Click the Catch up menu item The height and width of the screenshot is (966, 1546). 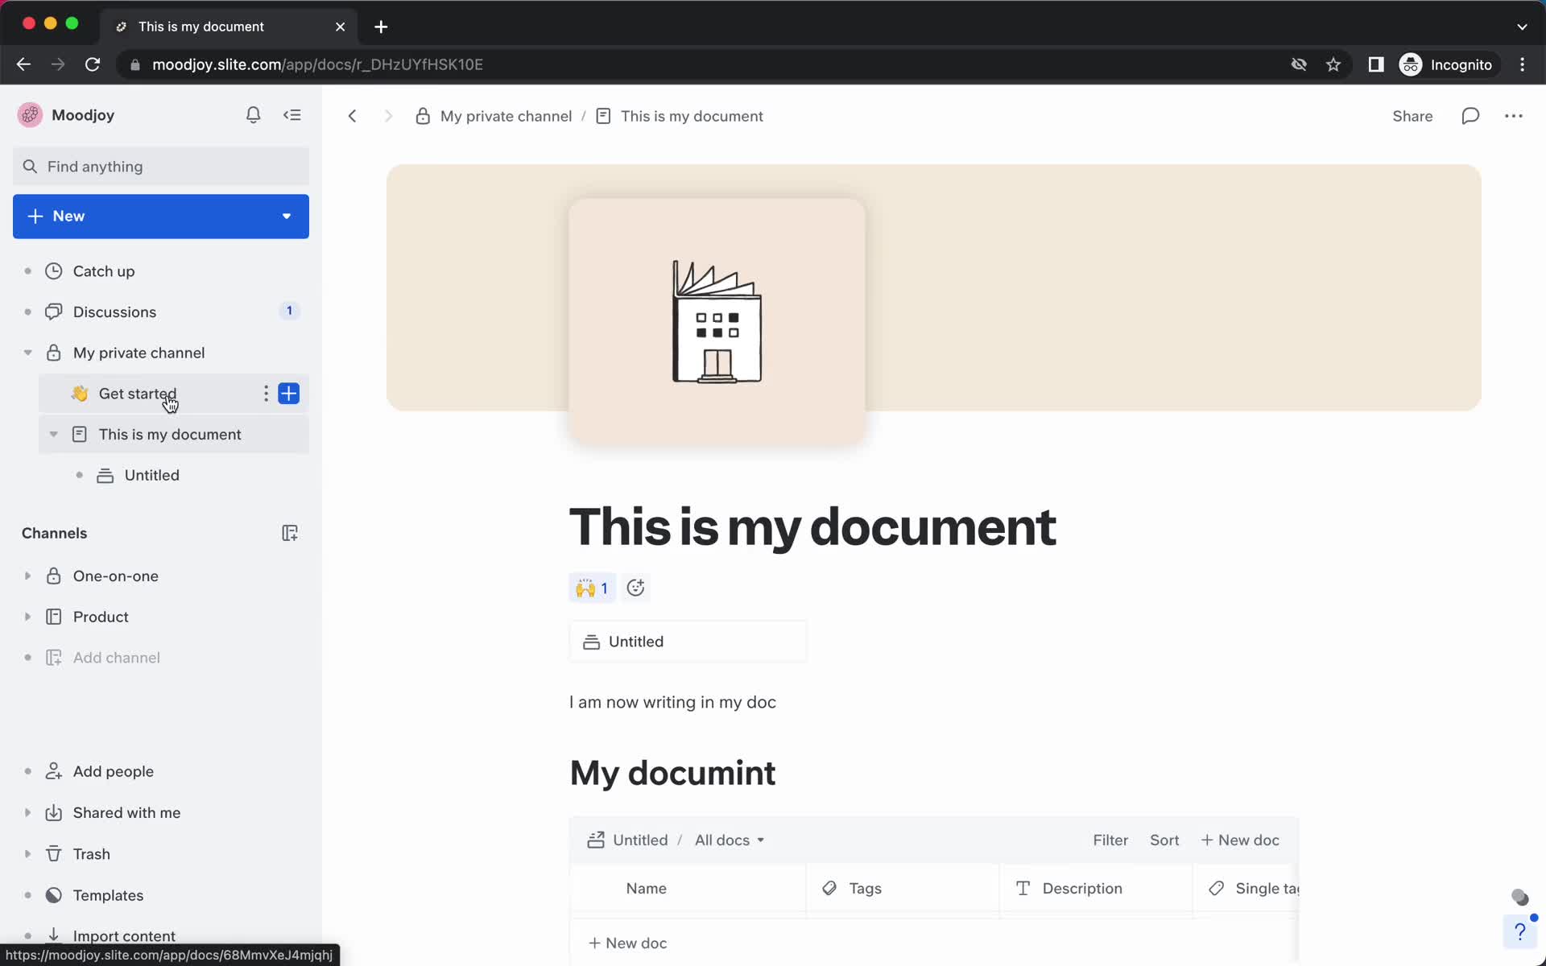104,270
